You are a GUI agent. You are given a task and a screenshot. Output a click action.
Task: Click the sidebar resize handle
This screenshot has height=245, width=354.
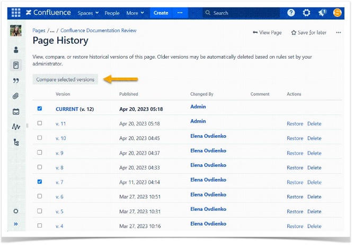27,126
